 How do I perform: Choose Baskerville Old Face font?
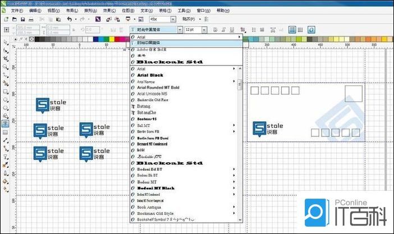coord(153,100)
